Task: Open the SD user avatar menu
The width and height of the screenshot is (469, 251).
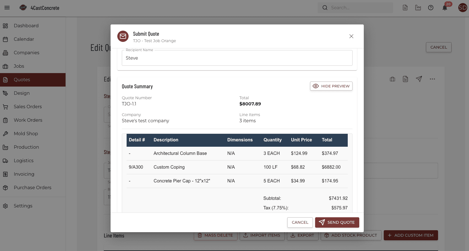Action: (x=463, y=8)
